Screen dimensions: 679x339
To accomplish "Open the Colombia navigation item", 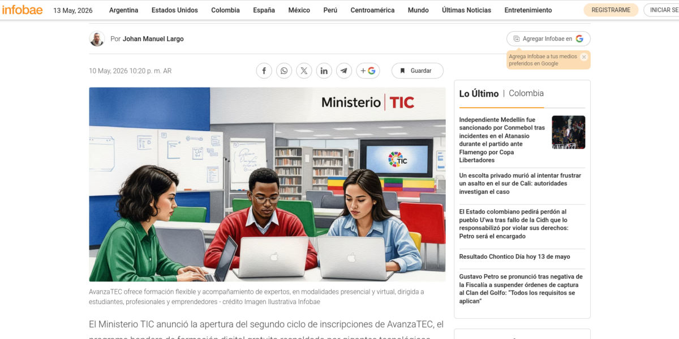I will point(225,10).
